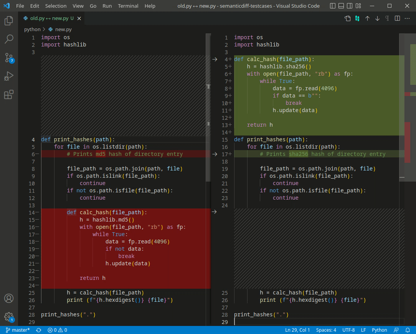Click the python breadcrumb folder

pyautogui.click(x=32, y=30)
